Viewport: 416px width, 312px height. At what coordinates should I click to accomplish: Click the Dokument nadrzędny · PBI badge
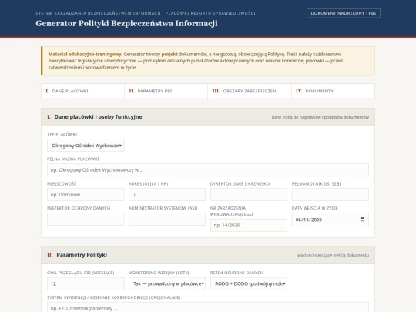pos(344,13)
